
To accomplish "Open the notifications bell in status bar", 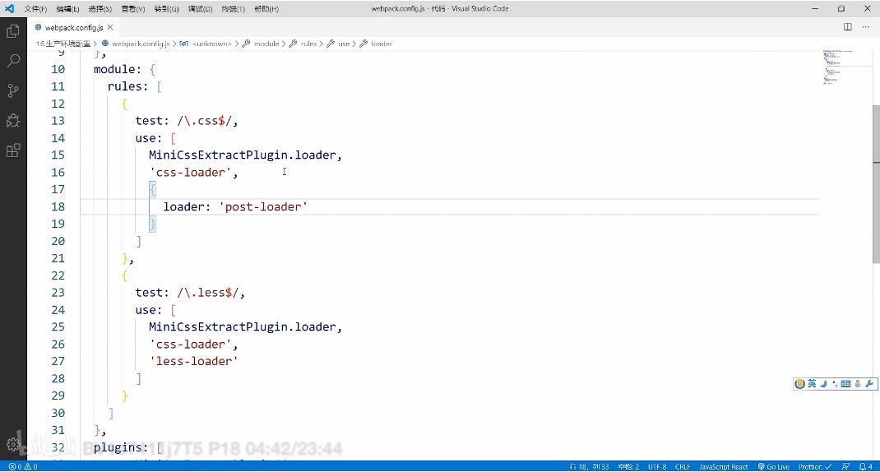I will pyautogui.click(x=867, y=466).
